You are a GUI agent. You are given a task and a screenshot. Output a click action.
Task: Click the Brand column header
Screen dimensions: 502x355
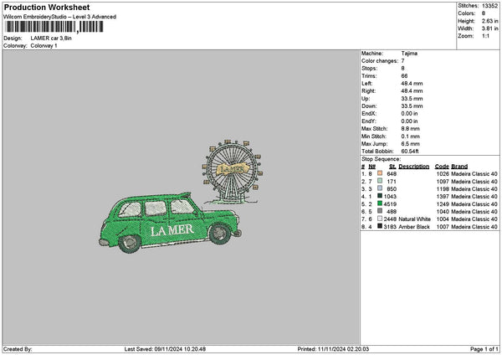point(459,167)
